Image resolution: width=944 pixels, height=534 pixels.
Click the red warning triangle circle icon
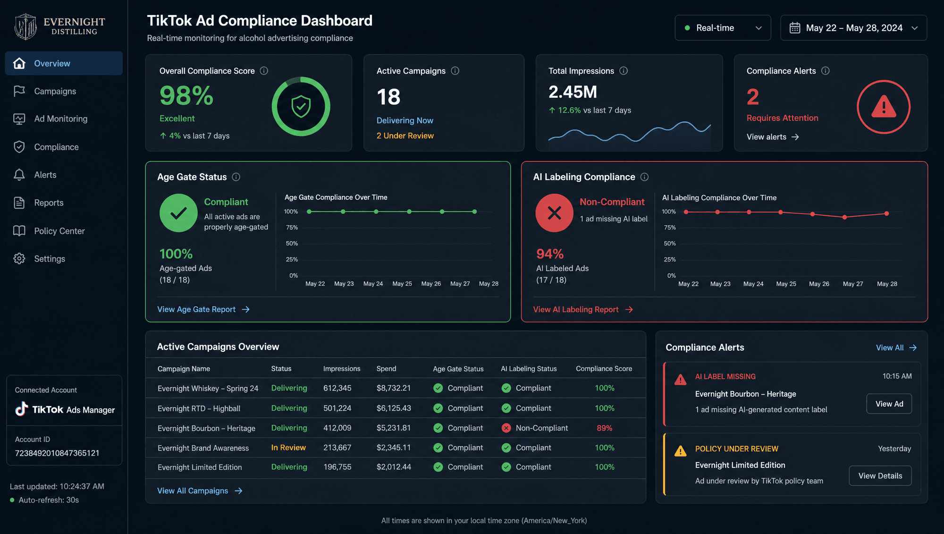(884, 107)
